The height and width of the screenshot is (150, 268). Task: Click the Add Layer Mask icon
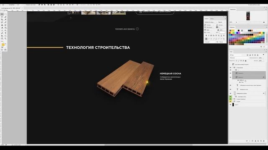pyautogui.click(x=253, y=141)
